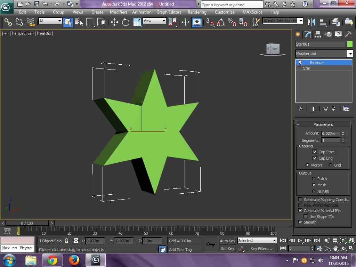Screen dimensions: 356x267
Task: Select the Grid capping radio button
Action: 330,165
